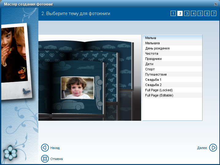The width and height of the screenshot is (220, 165).
Task: Select the Малыш theme
Action: 172,38
